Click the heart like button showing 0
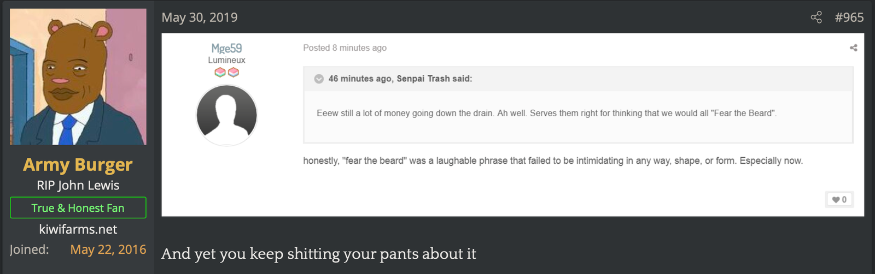The height and width of the screenshot is (274, 875). point(839,200)
